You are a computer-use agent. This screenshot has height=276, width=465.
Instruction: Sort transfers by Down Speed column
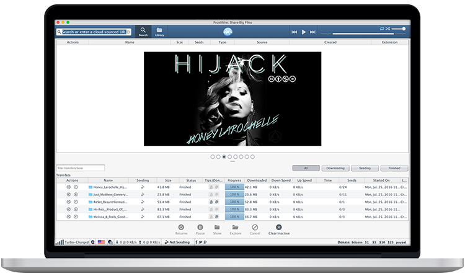pyautogui.click(x=280, y=180)
